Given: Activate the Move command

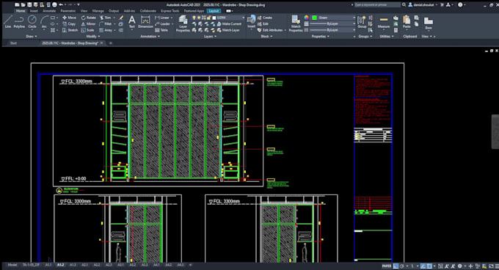Looking at the screenshot, I should pos(69,18).
